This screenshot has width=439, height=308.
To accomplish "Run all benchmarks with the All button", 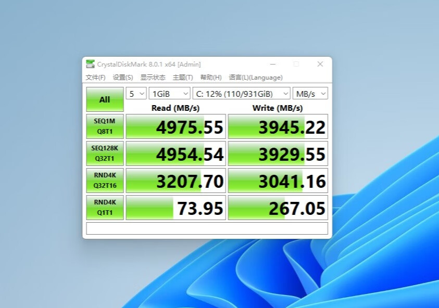I will [105, 99].
